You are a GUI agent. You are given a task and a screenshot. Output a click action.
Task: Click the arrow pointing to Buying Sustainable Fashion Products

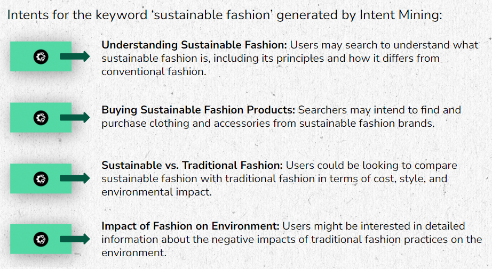(75, 117)
